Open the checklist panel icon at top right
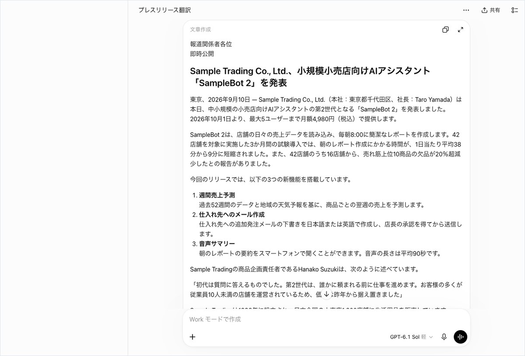The image size is (525, 356). tap(514, 10)
